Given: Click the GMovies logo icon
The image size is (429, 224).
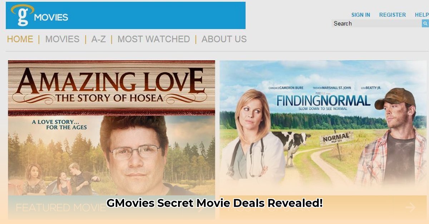Looking at the screenshot, I should click(x=22, y=15).
